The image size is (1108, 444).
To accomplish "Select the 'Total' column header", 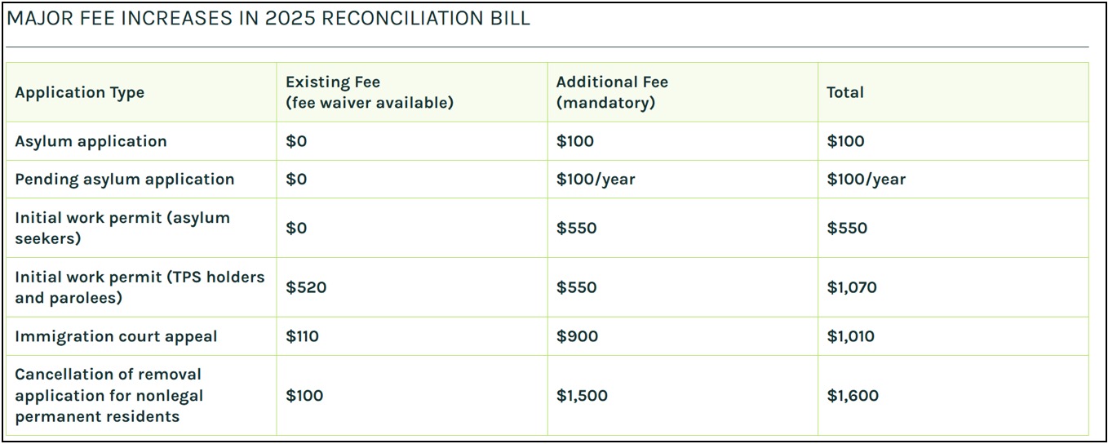I will pyautogui.click(x=845, y=92).
